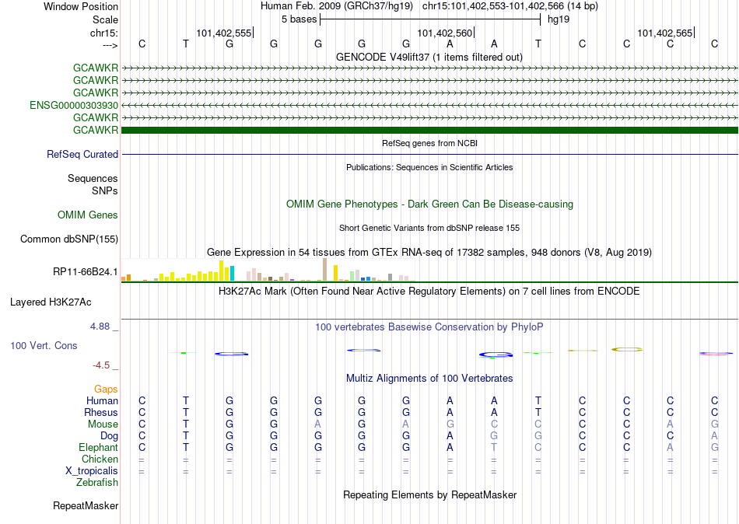This screenshot has height=524, width=739.
Task: Click the olive PhyloP conservation logo glyph
Action: coord(627,350)
